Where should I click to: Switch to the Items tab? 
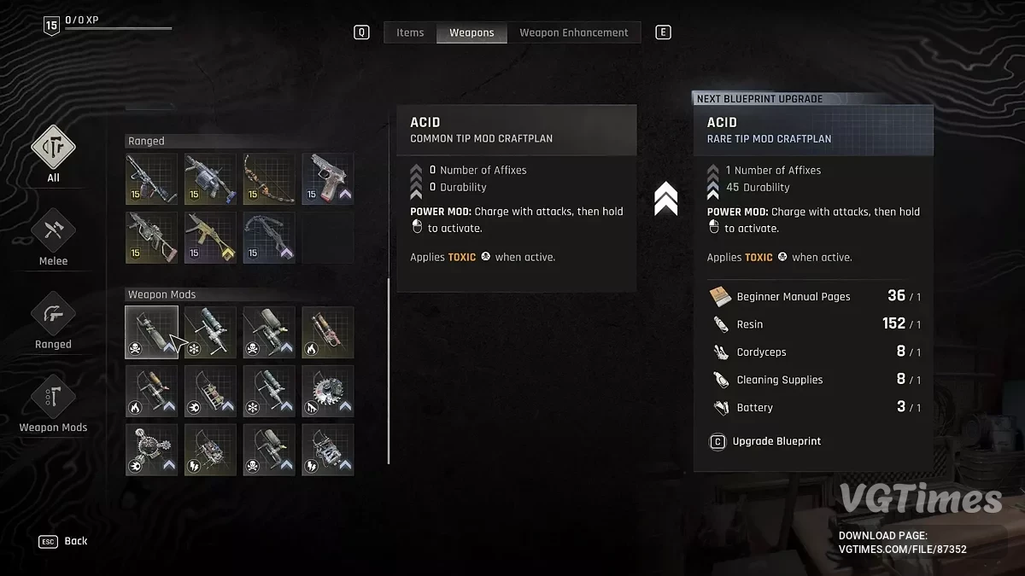410,32
